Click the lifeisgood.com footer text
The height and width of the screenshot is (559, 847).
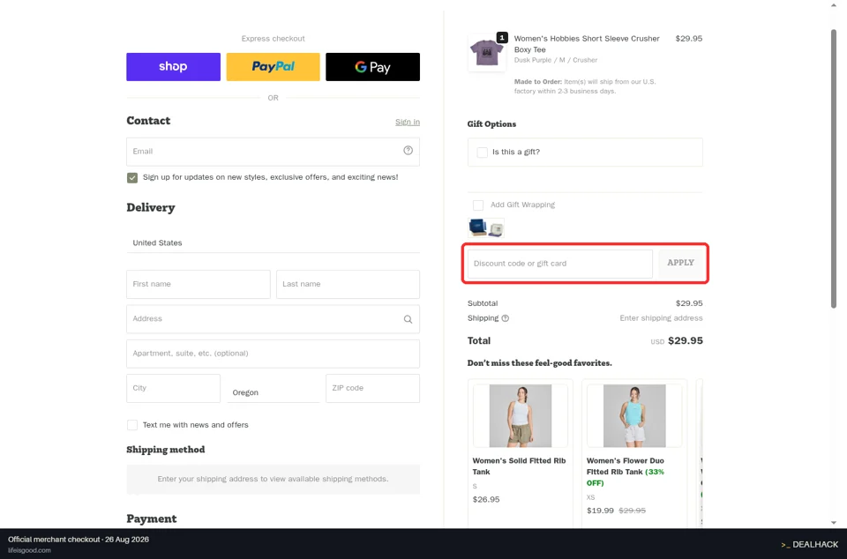point(29,550)
